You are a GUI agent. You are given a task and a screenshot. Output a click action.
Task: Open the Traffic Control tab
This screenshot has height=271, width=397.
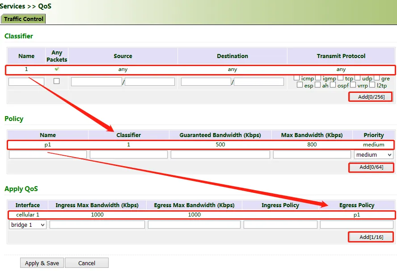tap(23, 19)
